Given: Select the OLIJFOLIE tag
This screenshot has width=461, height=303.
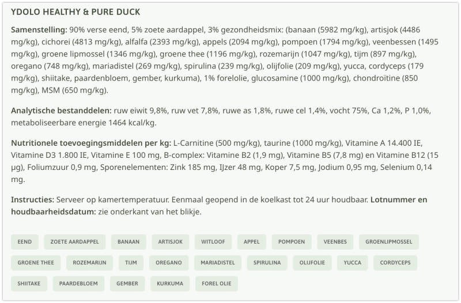Looking at the screenshot, I should click(x=312, y=263).
